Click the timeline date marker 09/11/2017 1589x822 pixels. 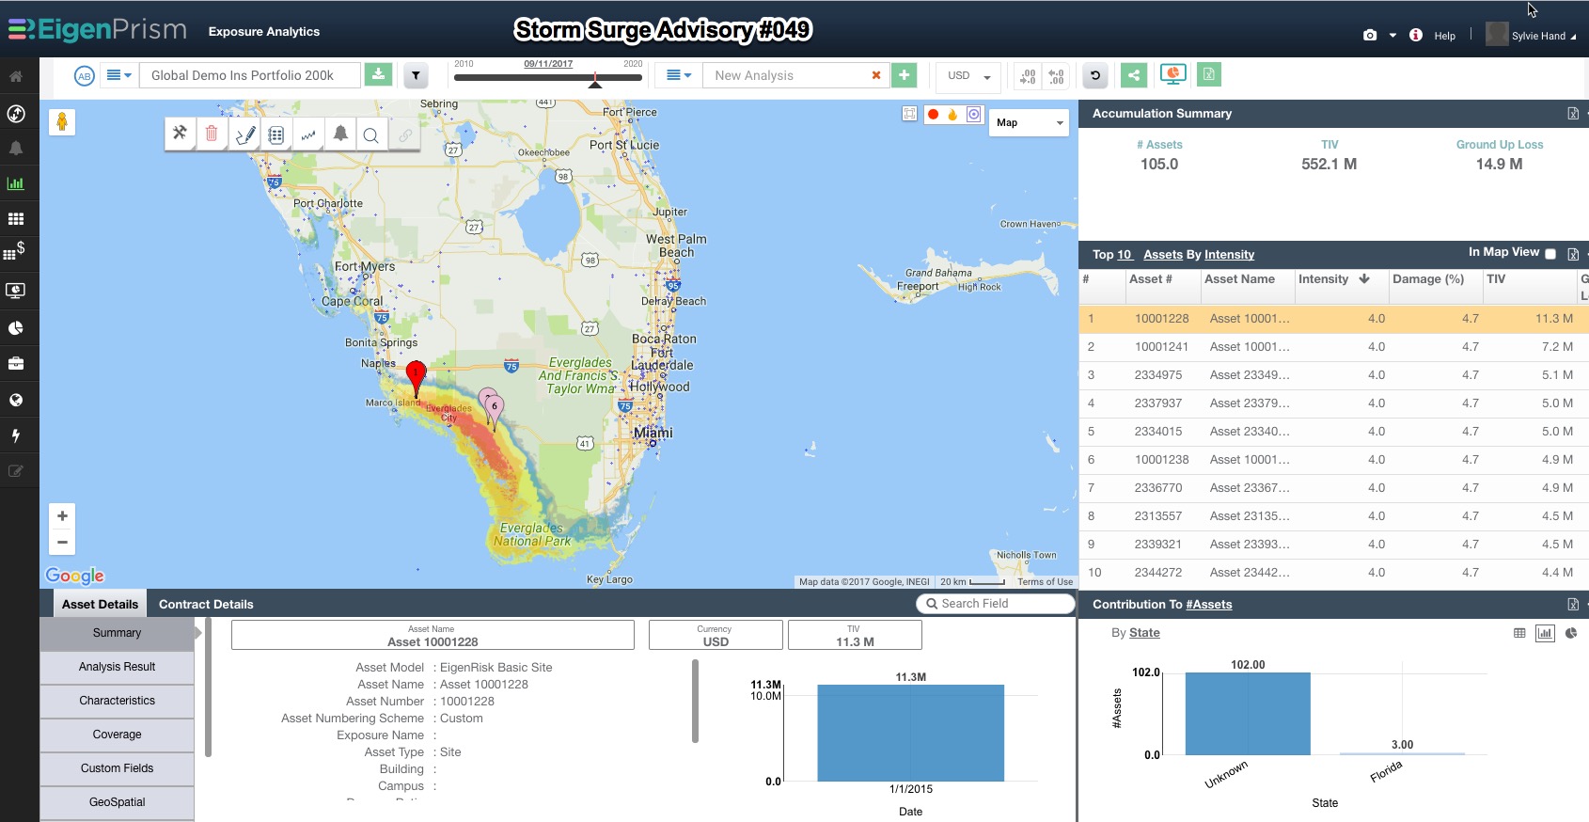pos(595,82)
